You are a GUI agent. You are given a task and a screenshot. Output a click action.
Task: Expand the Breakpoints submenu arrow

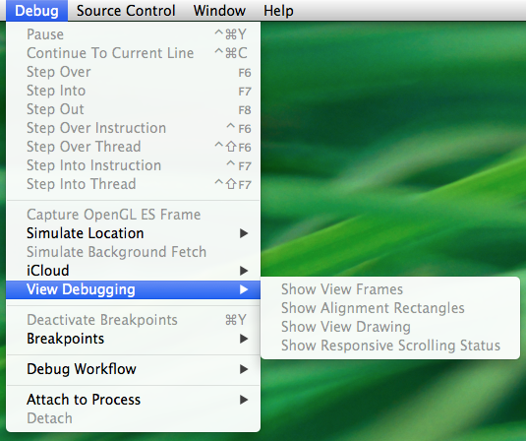pyautogui.click(x=244, y=339)
